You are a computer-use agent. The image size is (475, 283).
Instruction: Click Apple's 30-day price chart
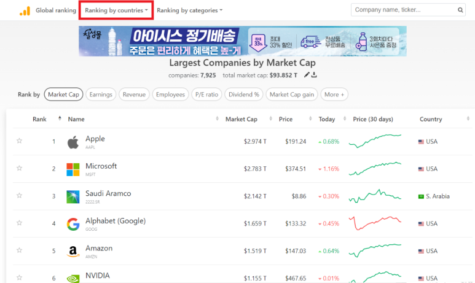(375, 141)
